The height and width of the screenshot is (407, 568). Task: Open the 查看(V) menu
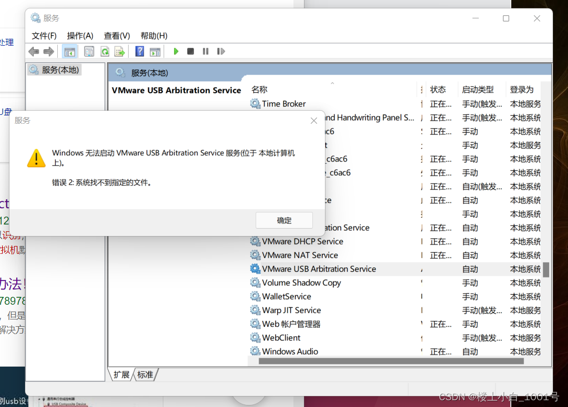pos(117,36)
